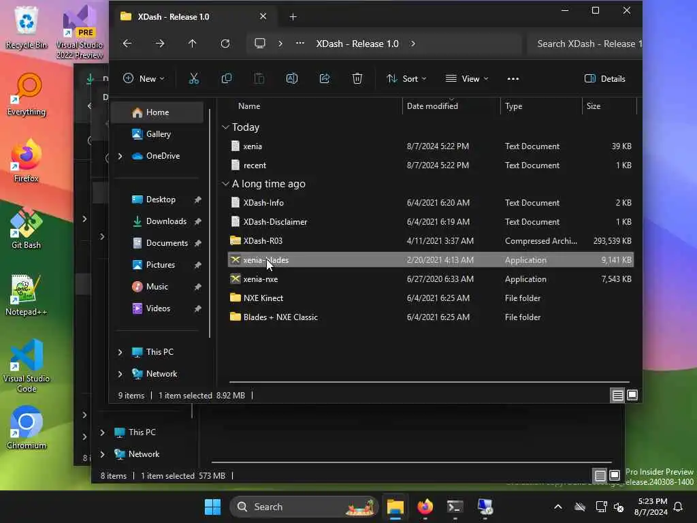This screenshot has height=523, width=697.
Task: Open Visual Studio 2022 Preview shortcut
Action: click(80, 32)
